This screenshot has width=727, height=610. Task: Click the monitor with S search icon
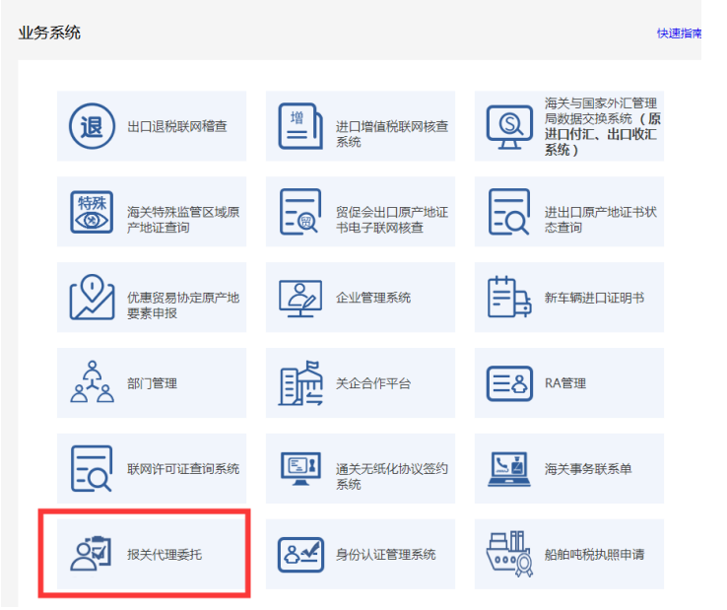pos(509,127)
